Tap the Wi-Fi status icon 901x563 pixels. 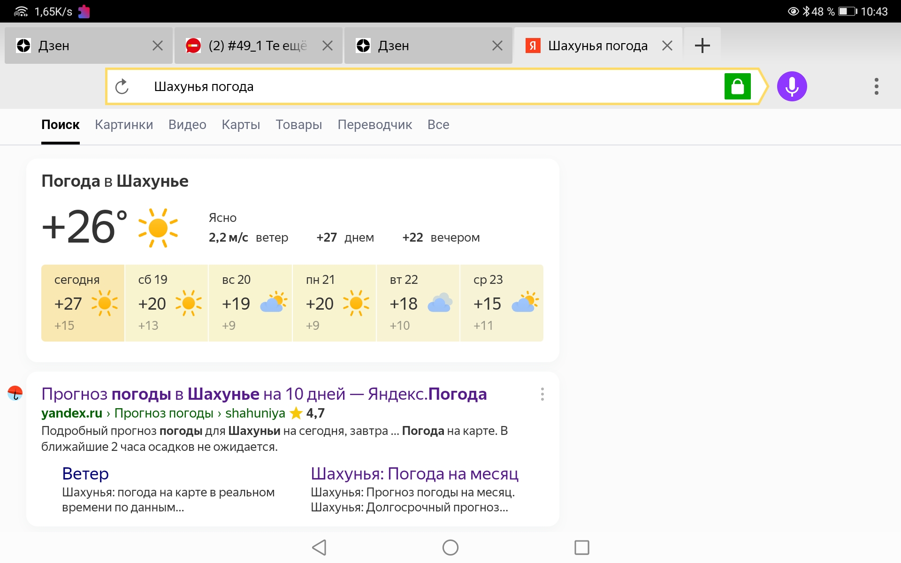click(x=21, y=11)
